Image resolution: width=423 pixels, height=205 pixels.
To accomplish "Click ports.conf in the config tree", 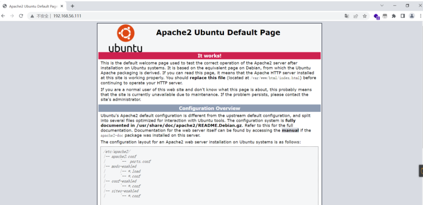I will point(140,162).
